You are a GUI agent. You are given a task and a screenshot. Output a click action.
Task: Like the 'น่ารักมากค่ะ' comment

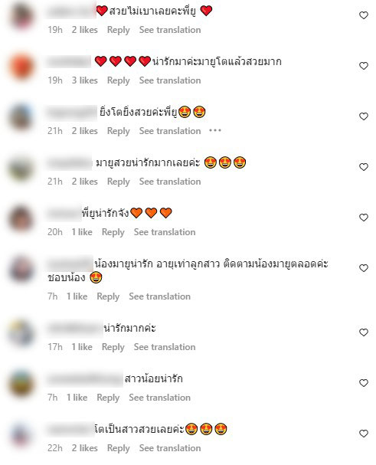point(364,332)
